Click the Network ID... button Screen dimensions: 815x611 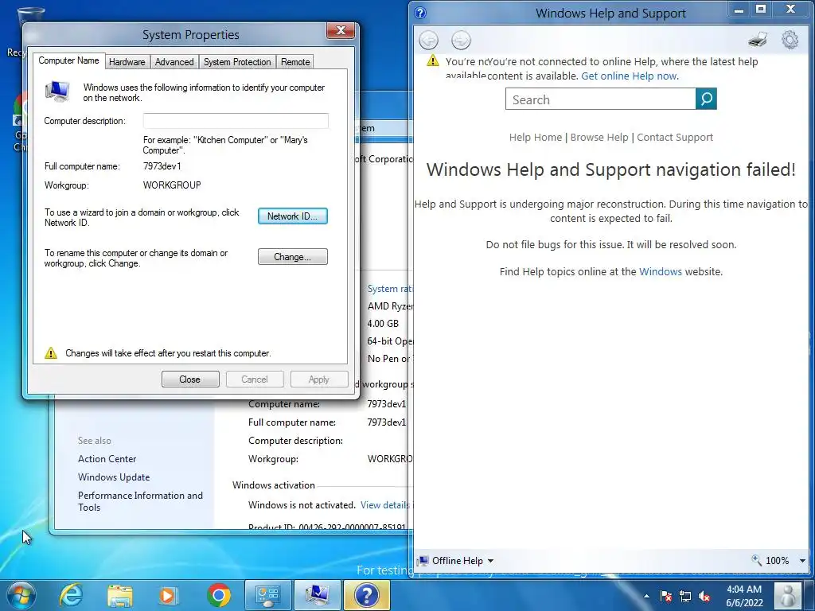point(293,216)
